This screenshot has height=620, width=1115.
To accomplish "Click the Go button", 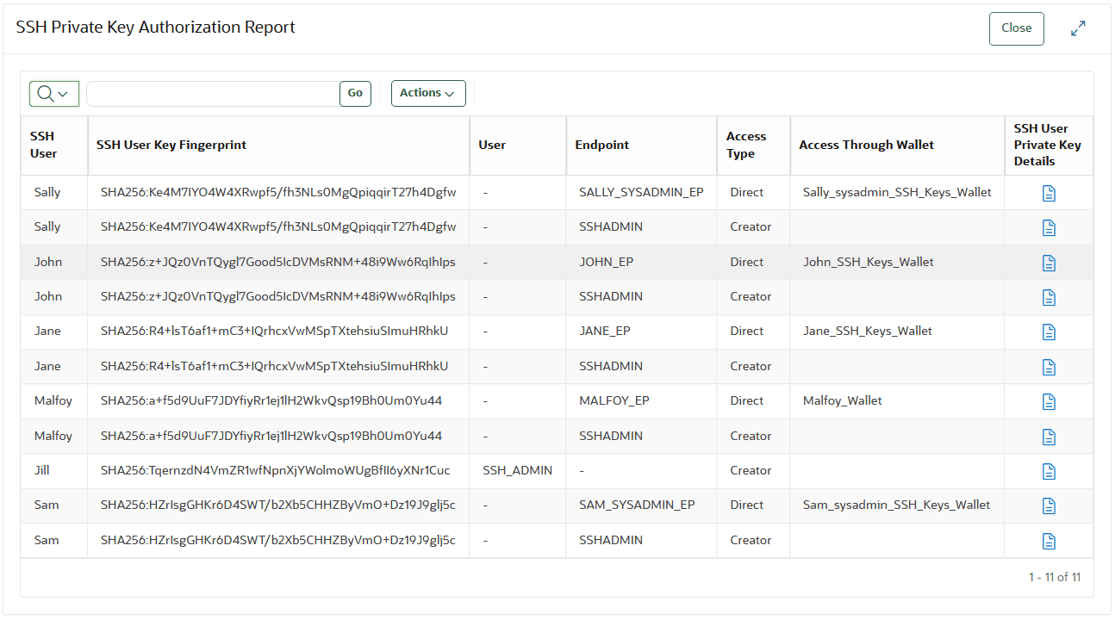I will 355,93.
